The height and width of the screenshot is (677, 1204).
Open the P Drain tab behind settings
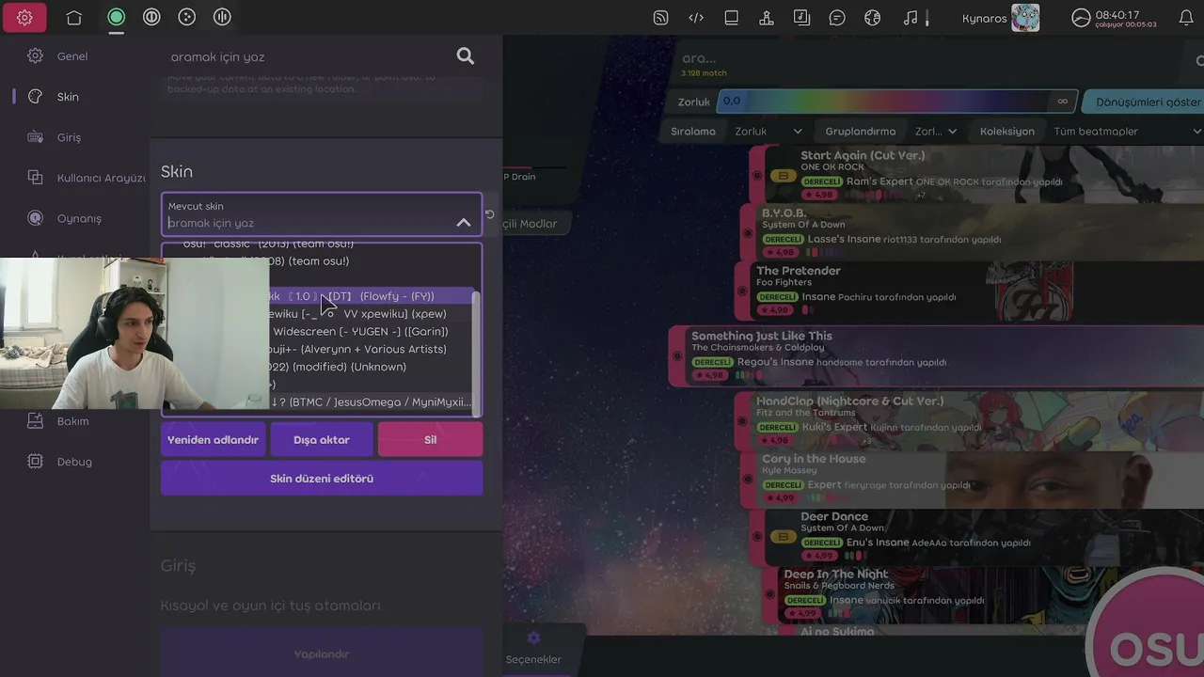coord(520,177)
